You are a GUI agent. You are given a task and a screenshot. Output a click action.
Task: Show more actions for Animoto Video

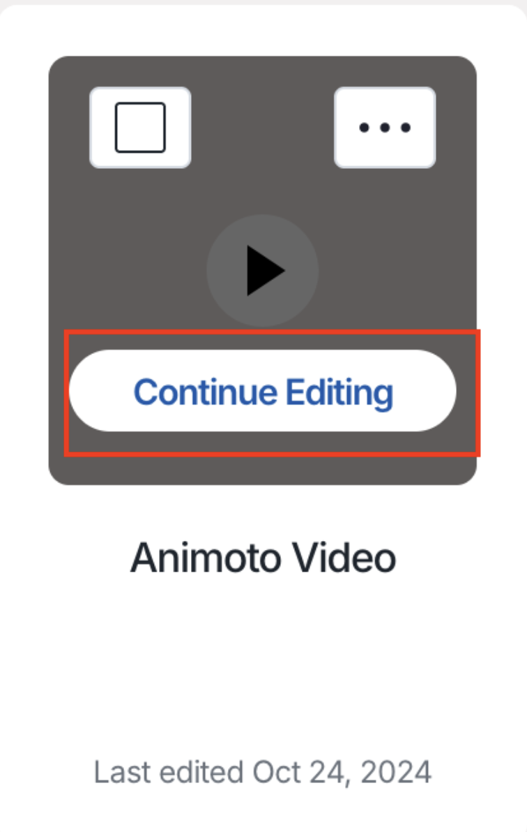tap(385, 127)
